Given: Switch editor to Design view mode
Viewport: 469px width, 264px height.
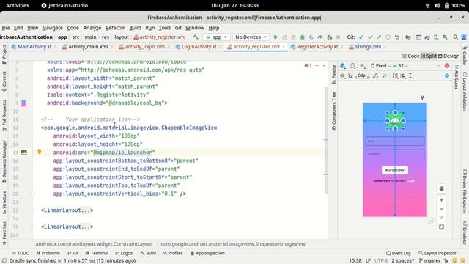Looking at the screenshot, I should tap(448, 56).
